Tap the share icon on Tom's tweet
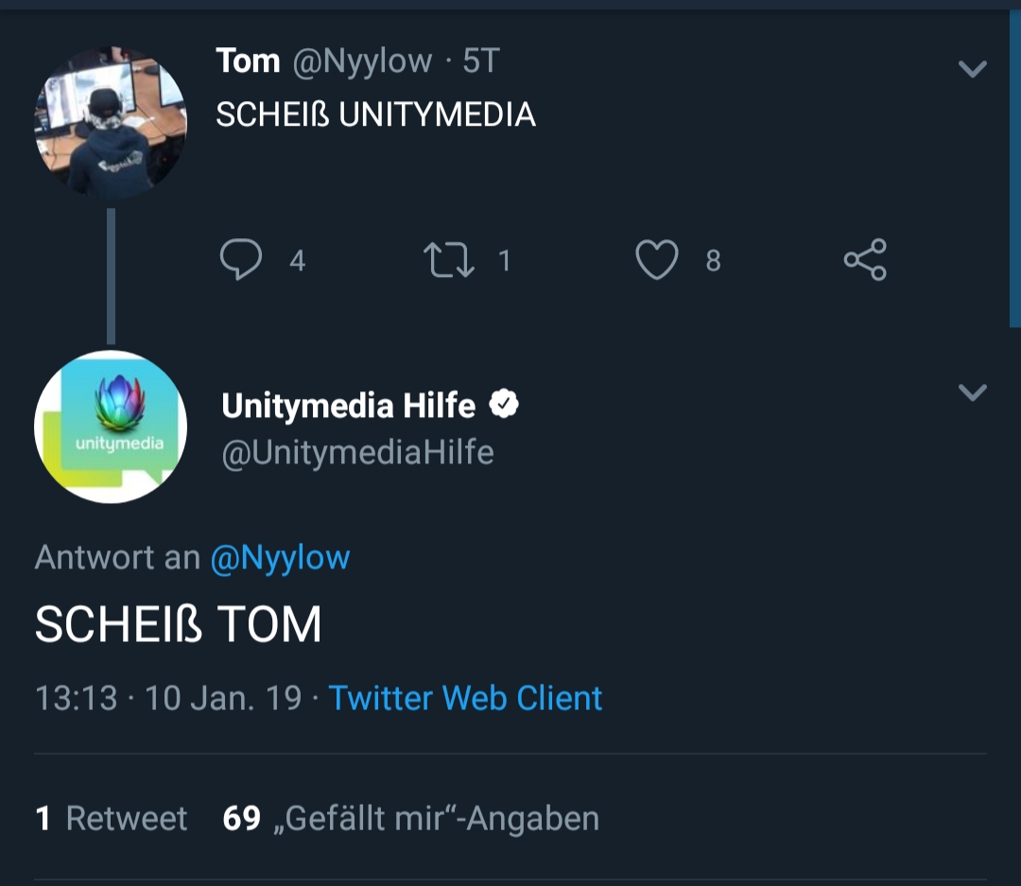 pos(865,260)
